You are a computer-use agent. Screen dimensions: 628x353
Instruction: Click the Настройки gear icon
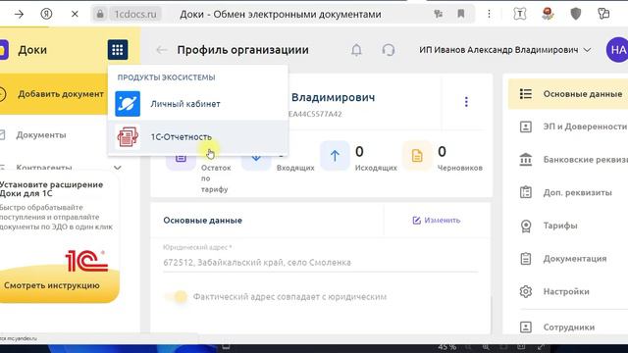(526, 291)
